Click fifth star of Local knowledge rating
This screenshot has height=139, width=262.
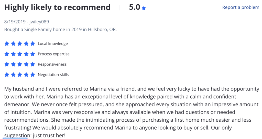click(x=33, y=43)
